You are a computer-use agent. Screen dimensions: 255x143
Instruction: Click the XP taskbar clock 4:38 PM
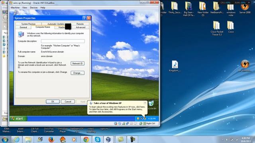152,118
